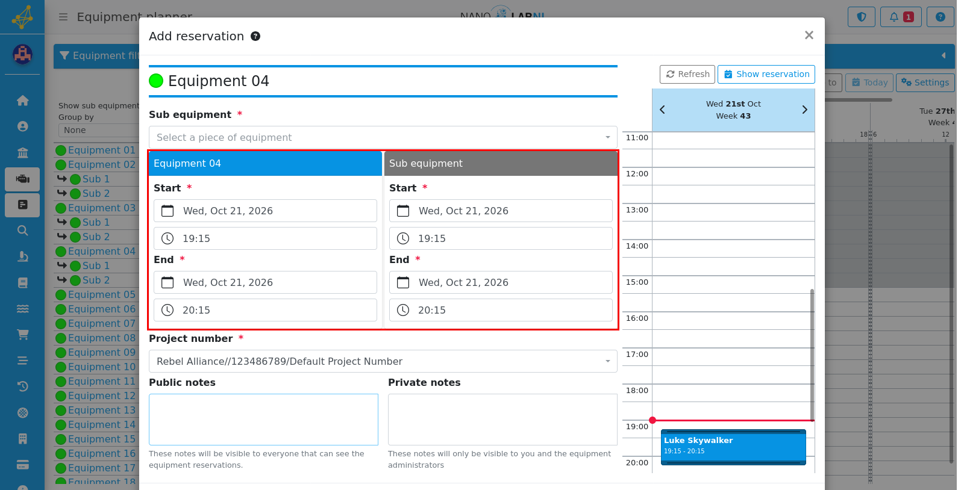Open the Group by None dropdown
964x490 pixels.
pos(99,130)
